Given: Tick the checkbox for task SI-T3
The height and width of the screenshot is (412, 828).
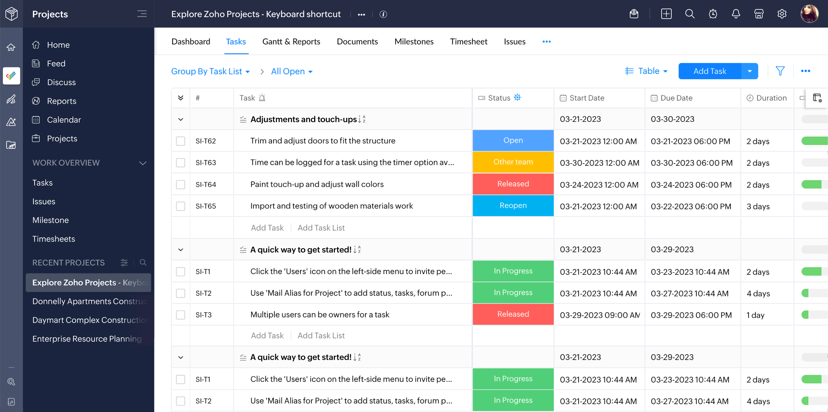Looking at the screenshot, I should (181, 315).
